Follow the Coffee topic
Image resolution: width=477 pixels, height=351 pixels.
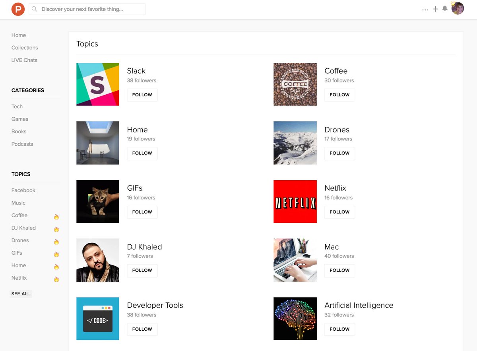tap(339, 95)
